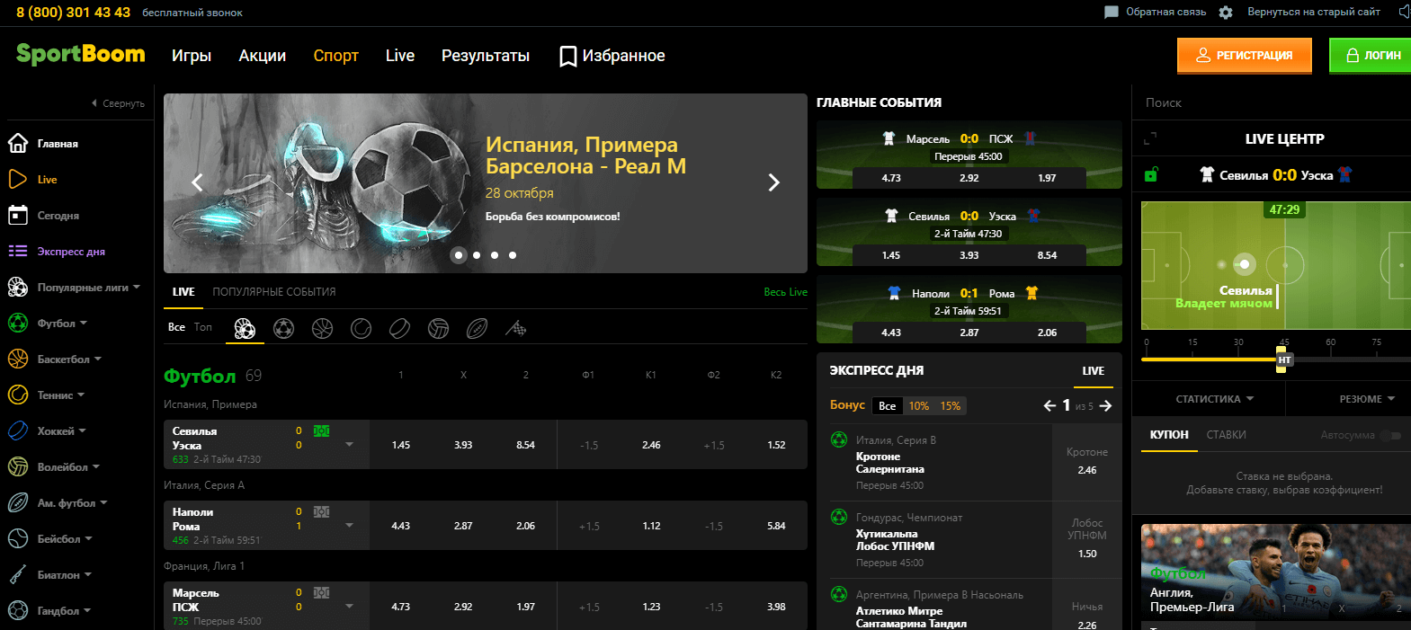
Task: Click the Обратная связь chat icon
Action: click(x=1112, y=13)
